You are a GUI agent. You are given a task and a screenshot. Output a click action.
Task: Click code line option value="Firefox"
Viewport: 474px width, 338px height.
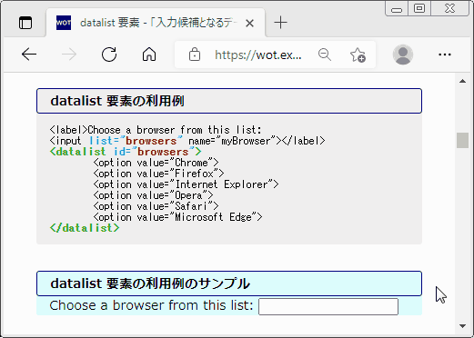(x=158, y=174)
